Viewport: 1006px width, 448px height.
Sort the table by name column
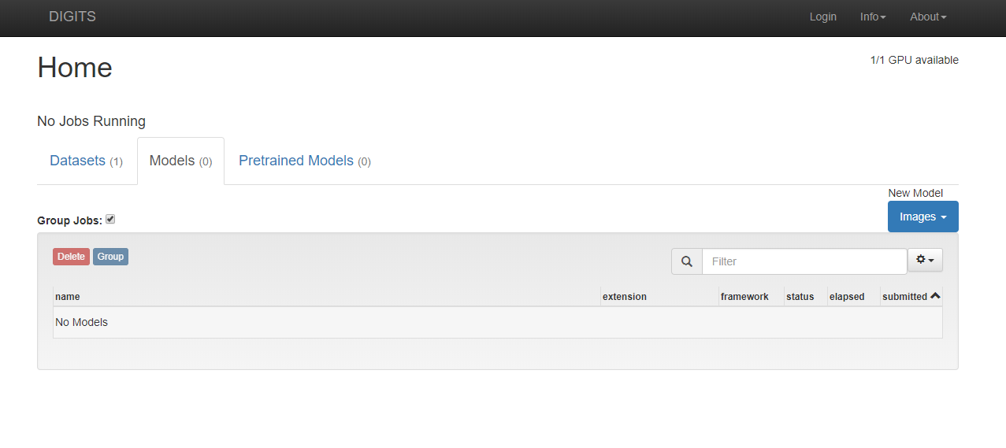click(x=68, y=297)
